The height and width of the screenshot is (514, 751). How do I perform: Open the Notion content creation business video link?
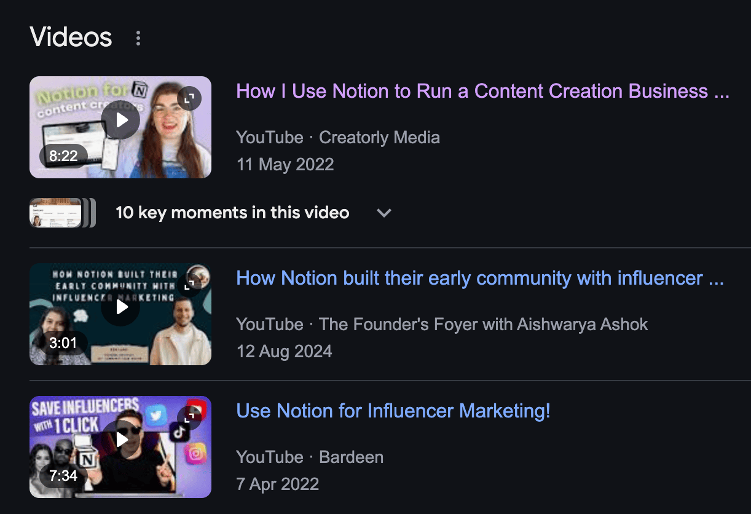[482, 91]
